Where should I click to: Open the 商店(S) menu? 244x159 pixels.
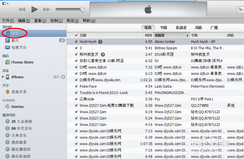[x=72, y=21]
